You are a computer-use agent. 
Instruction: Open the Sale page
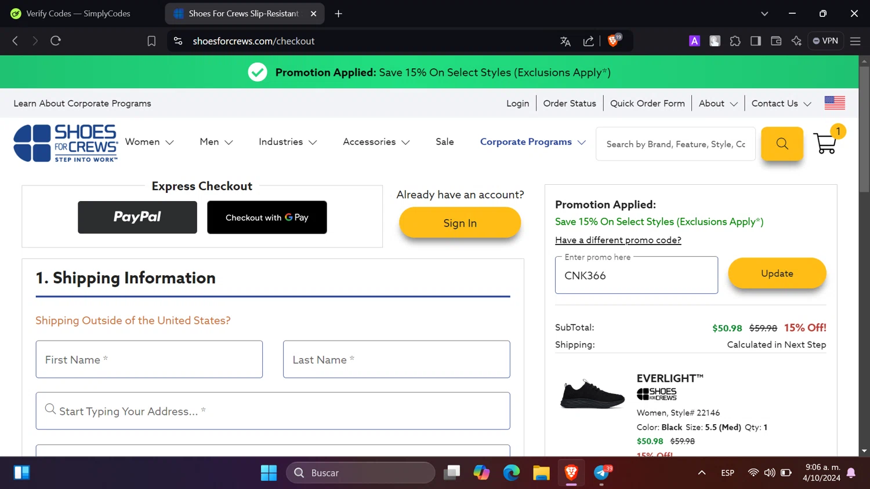[445, 142]
